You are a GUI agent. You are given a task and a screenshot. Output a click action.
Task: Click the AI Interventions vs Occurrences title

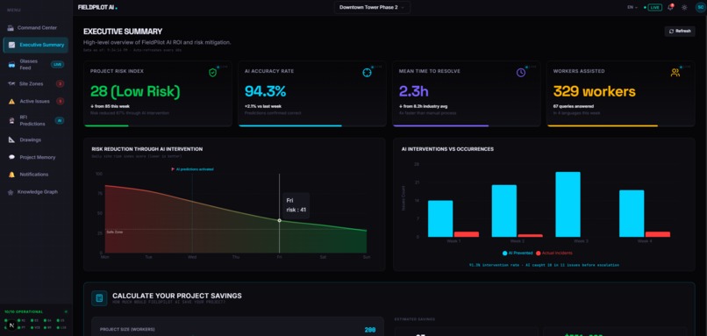pos(447,149)
